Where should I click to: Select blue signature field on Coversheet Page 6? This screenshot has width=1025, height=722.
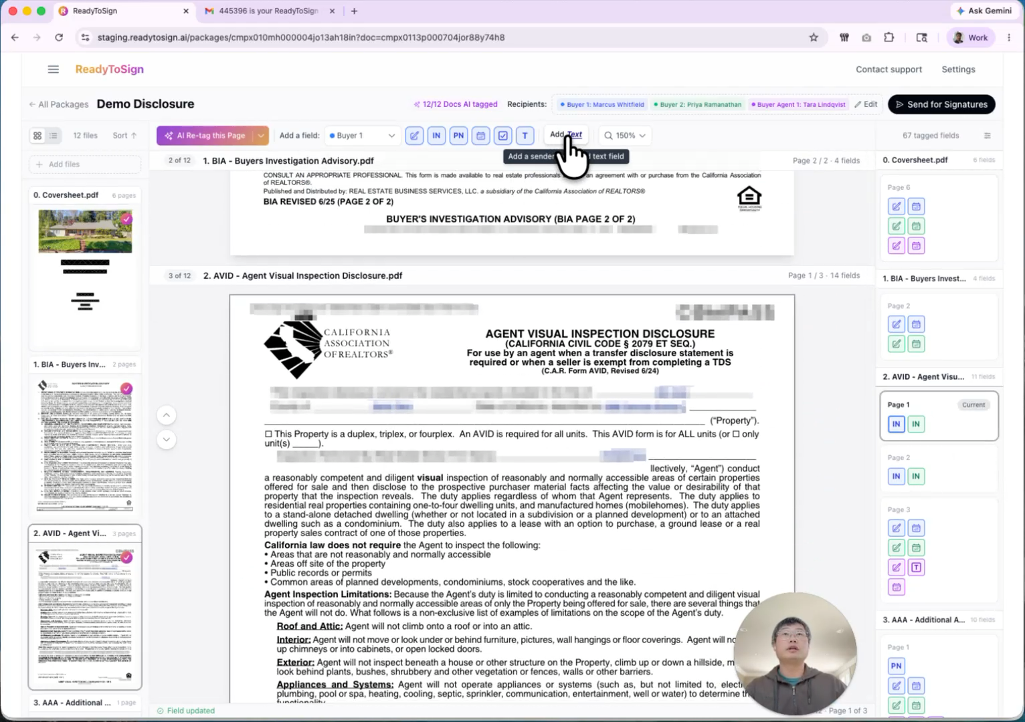[897, 207]
